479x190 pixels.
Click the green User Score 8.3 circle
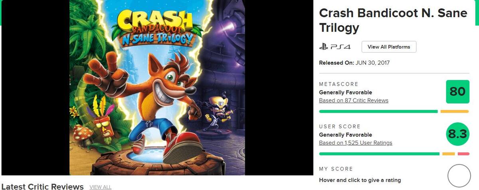point(457,134)
